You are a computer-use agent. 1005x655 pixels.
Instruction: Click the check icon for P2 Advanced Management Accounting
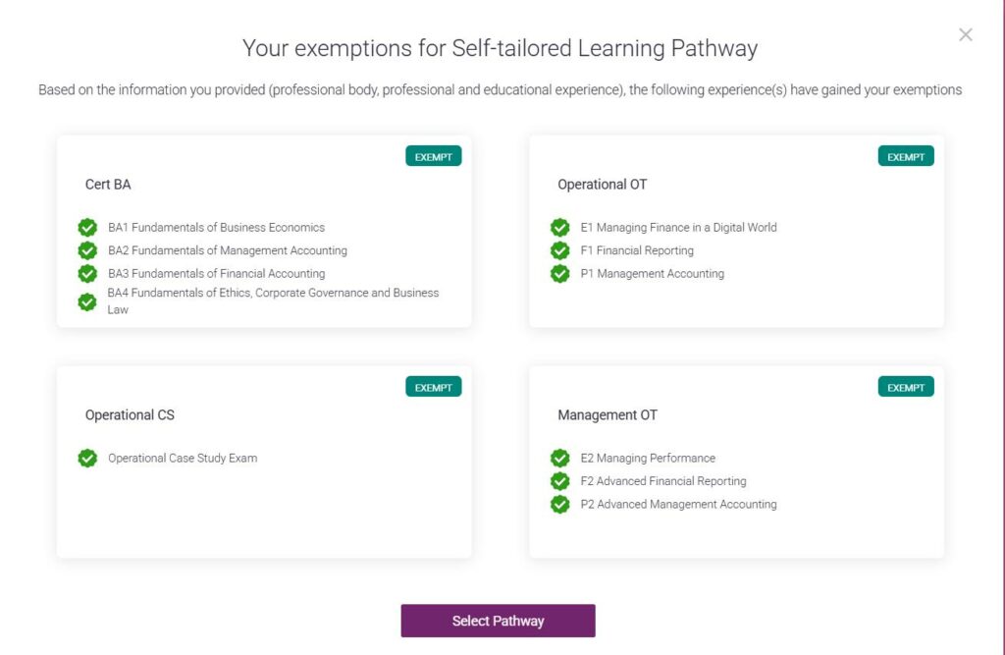pyautogui.click(x=560, y=504)
